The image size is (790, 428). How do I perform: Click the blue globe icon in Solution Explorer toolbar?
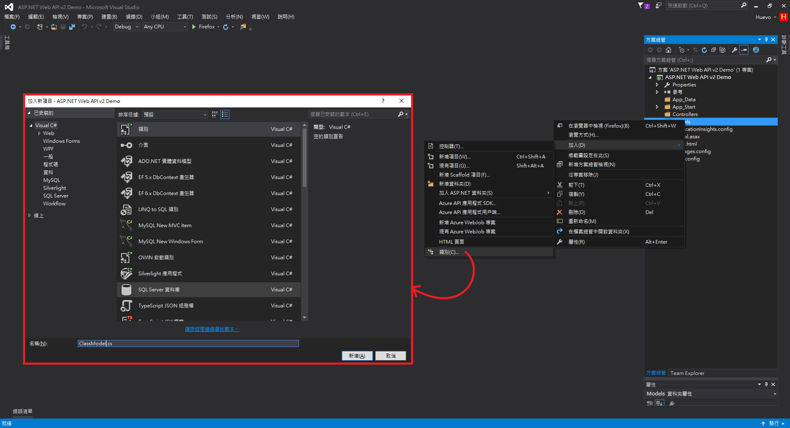[756, 50]
